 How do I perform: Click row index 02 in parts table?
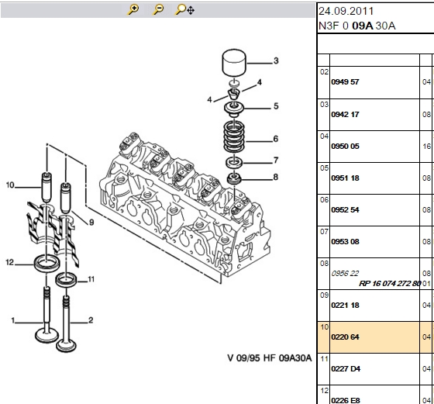[324, 72]
